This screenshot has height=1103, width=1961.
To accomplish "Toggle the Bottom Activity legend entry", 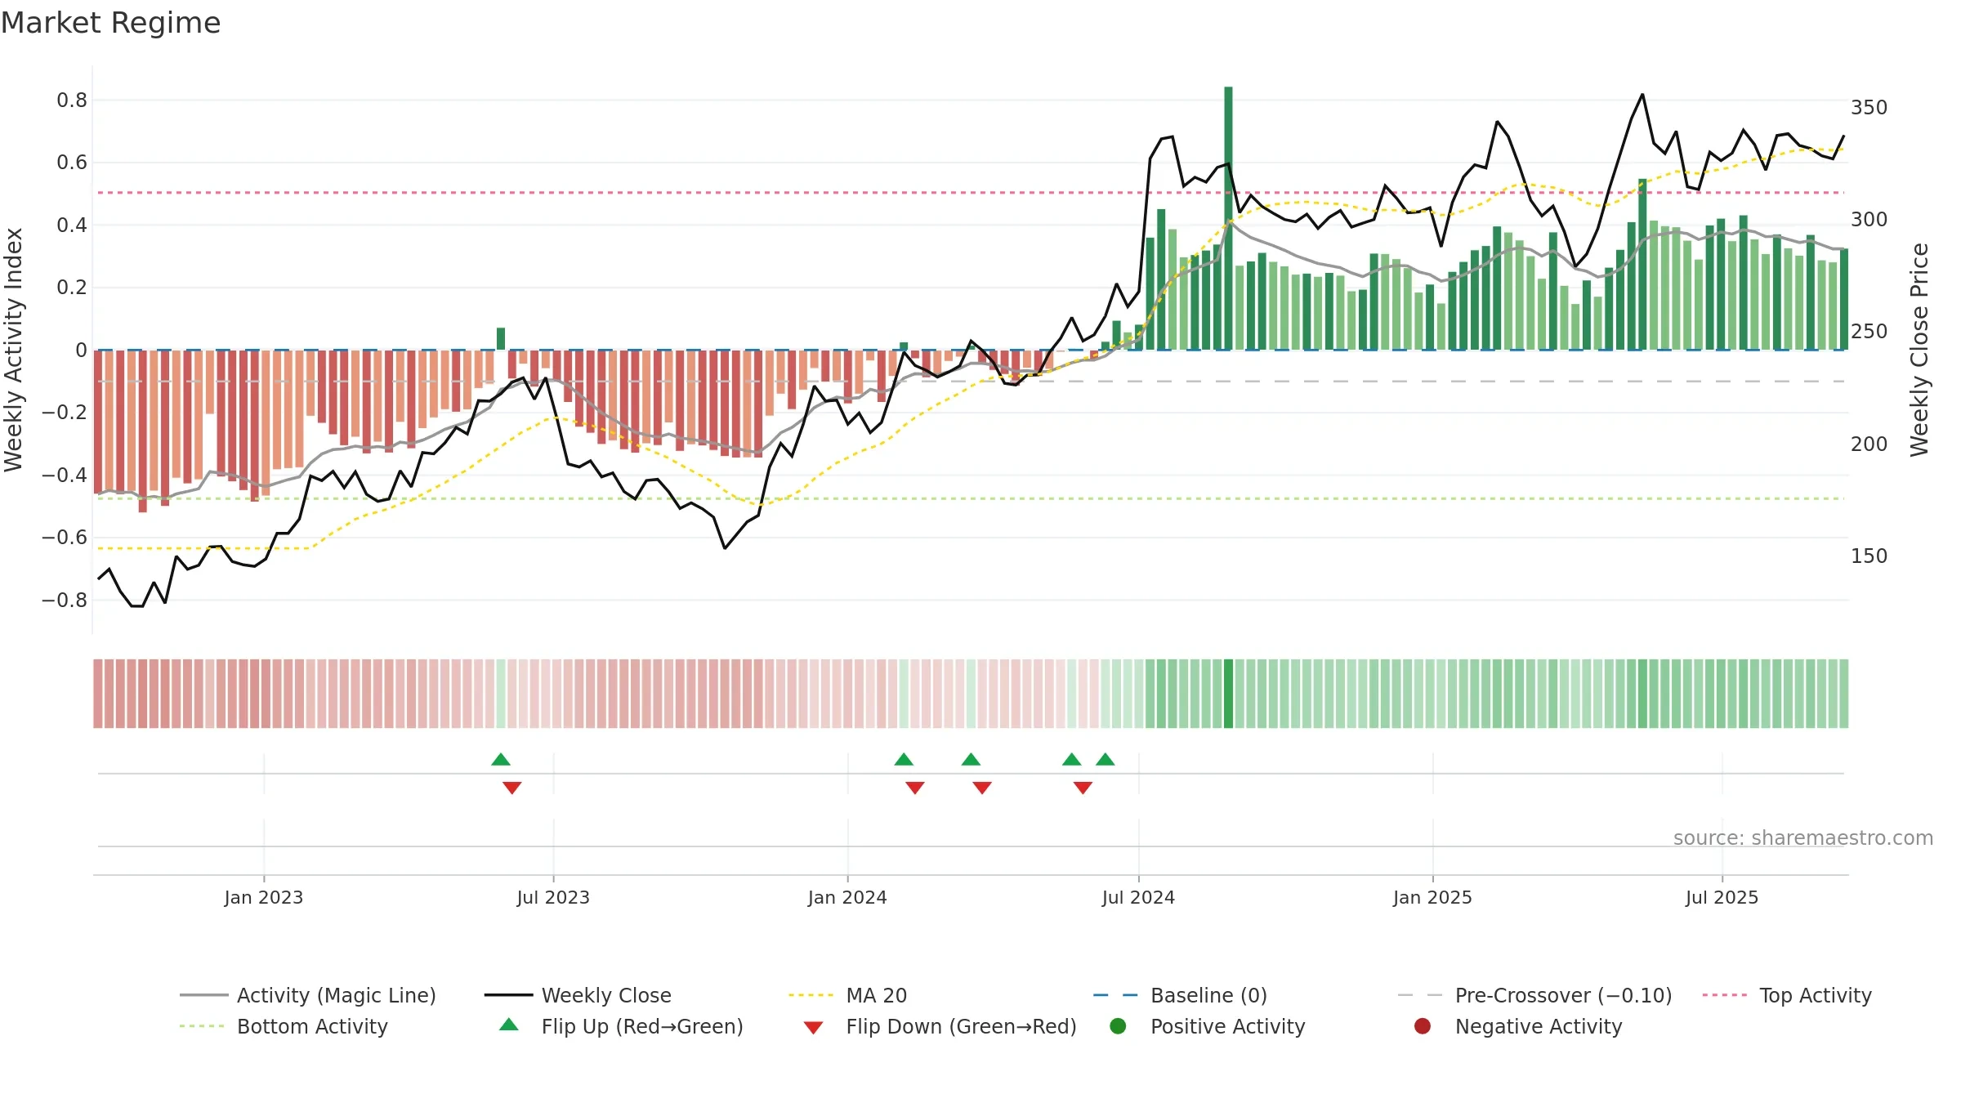I will pos(284,1026).
